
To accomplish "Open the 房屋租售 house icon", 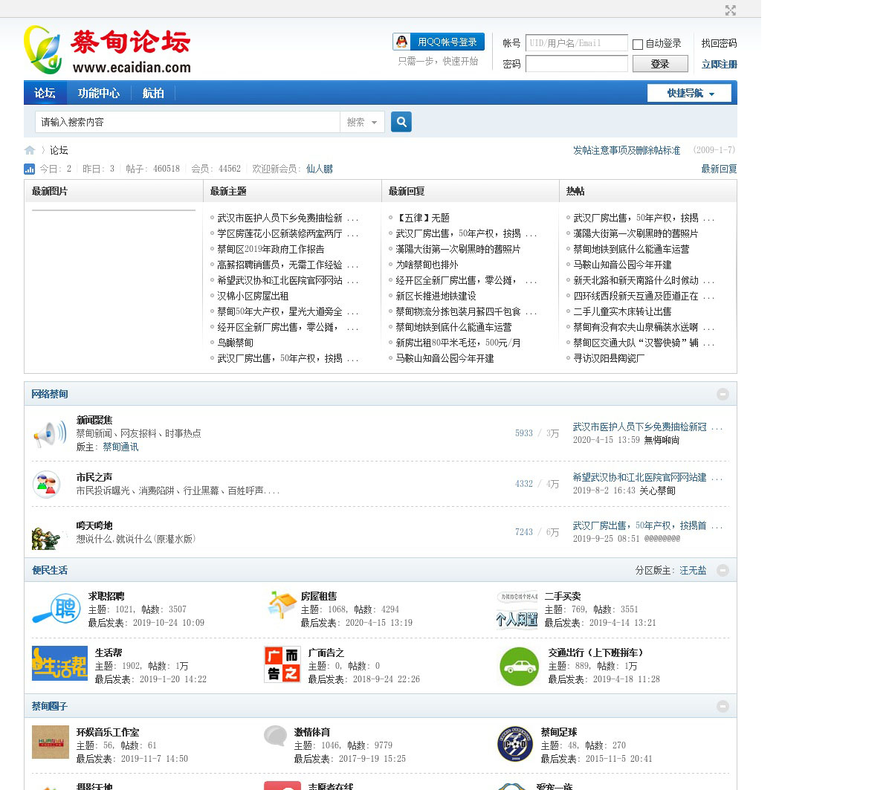I will tap(282, 606).
